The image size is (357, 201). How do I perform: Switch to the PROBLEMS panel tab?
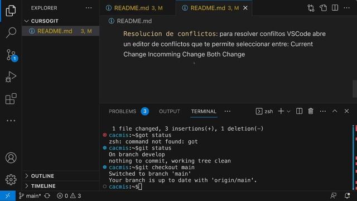(123, 112)
